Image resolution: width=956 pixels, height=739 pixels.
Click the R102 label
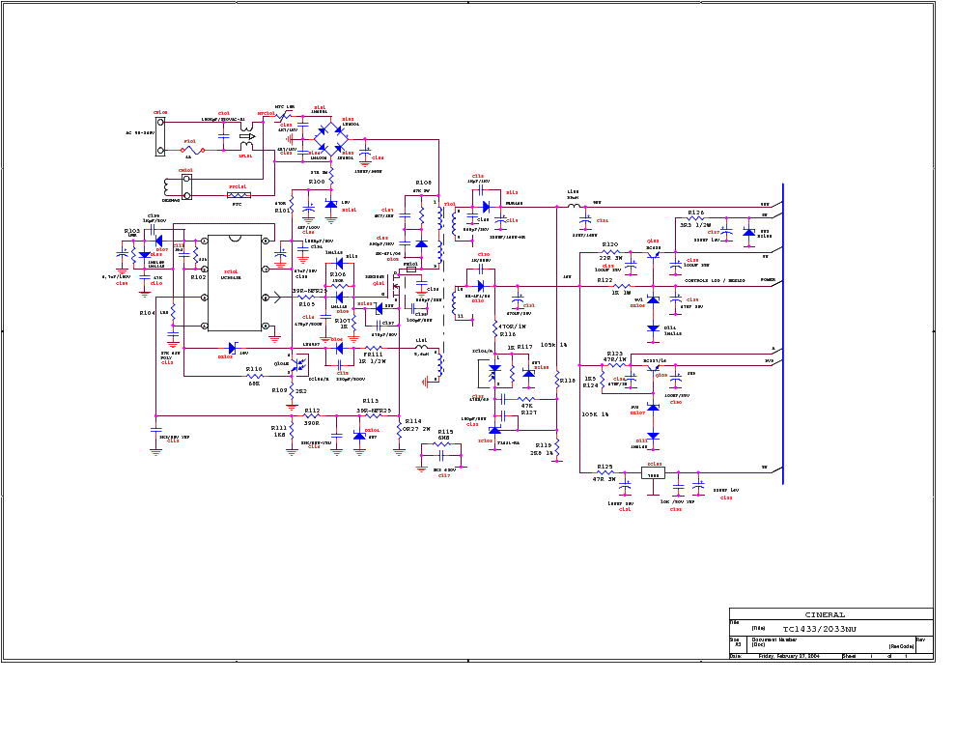198,277
